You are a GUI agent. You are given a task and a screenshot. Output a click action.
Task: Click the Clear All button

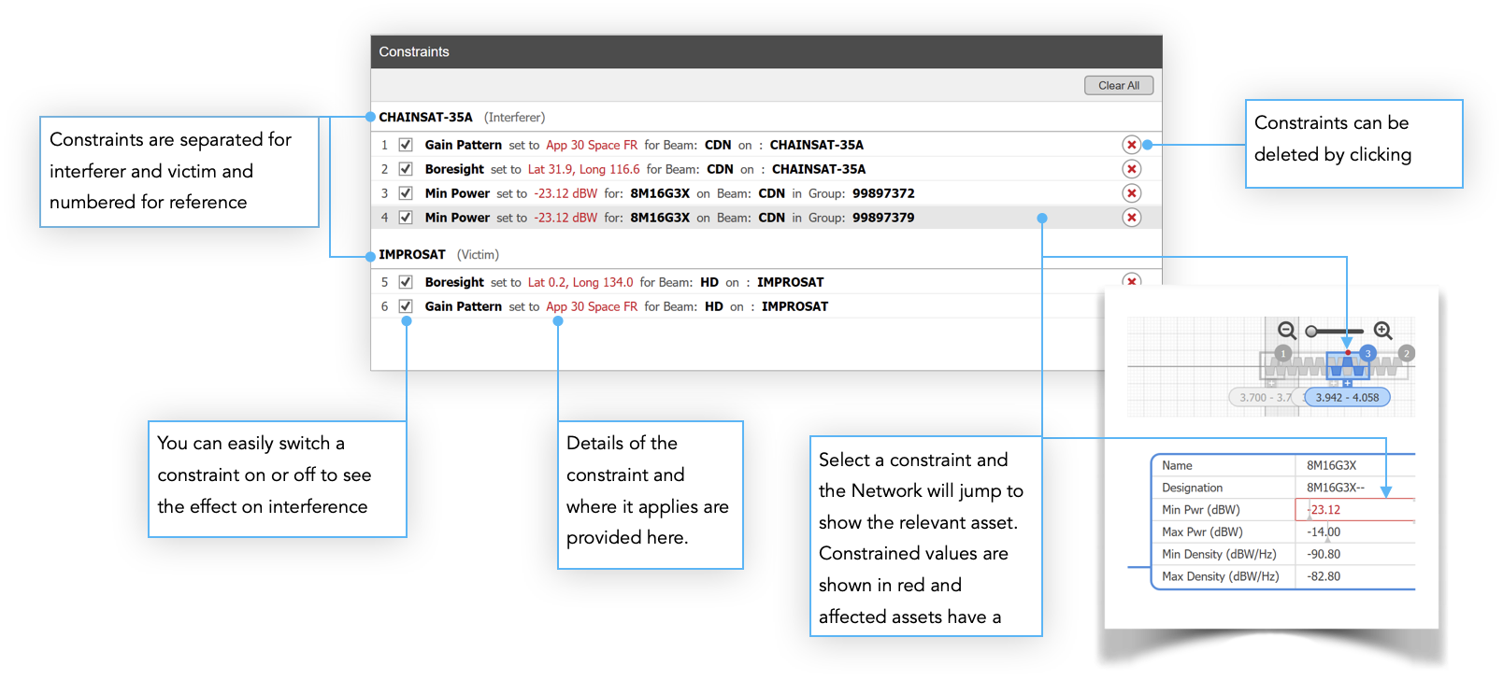click(x=1119, y=85)
